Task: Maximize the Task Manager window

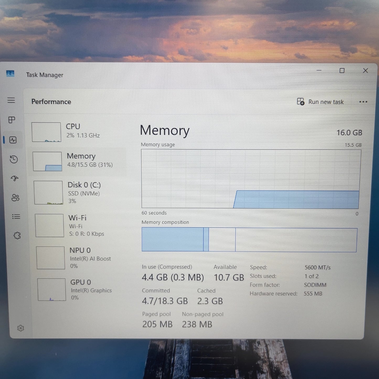Action: tap(342, 71)
